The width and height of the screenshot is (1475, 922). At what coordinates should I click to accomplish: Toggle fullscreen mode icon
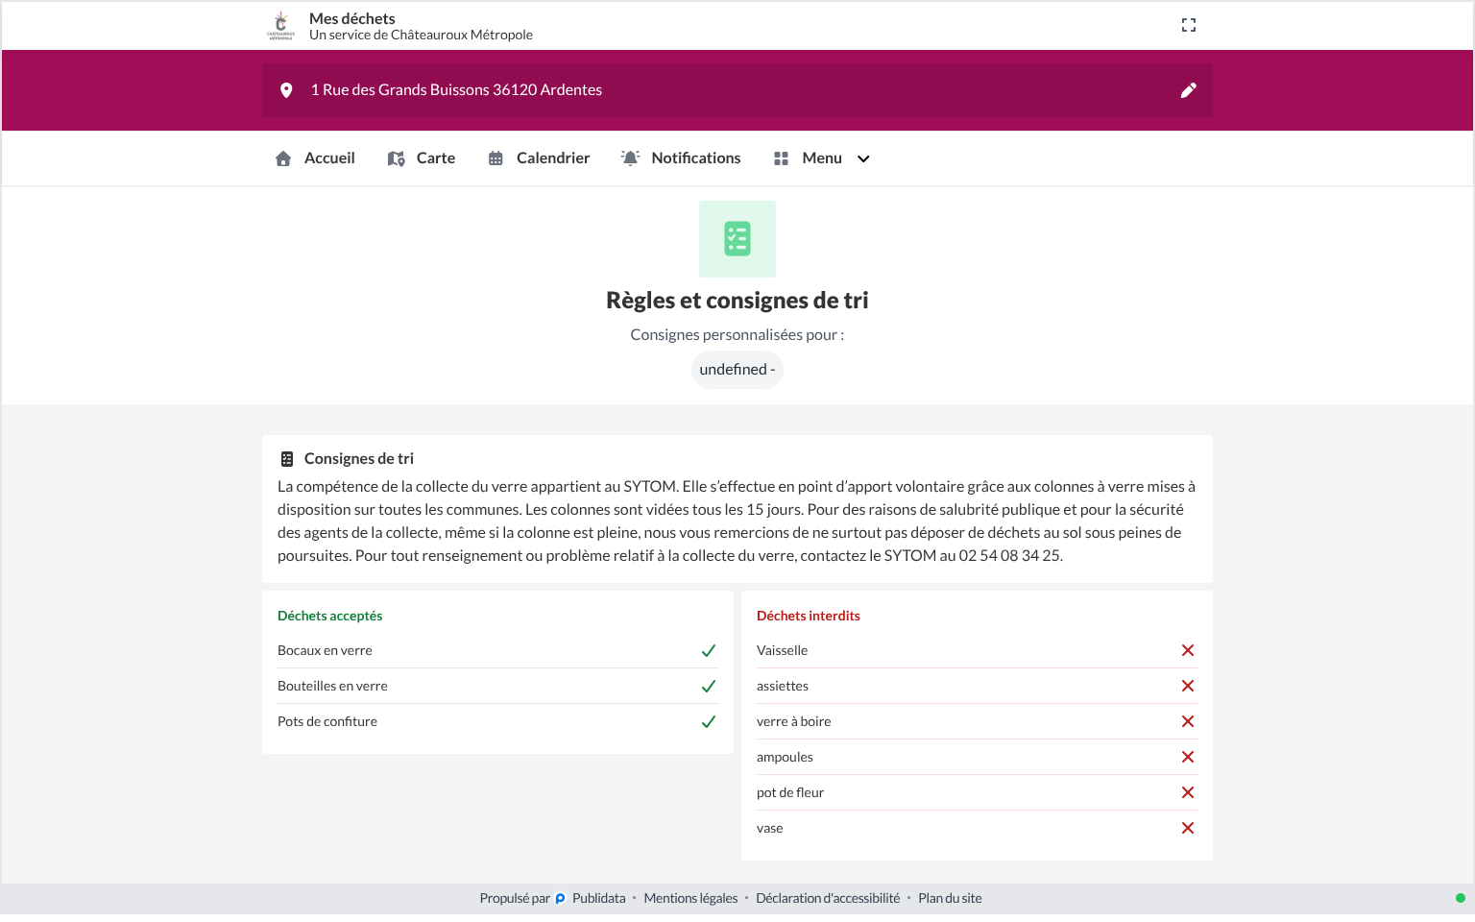point(1189,25)
